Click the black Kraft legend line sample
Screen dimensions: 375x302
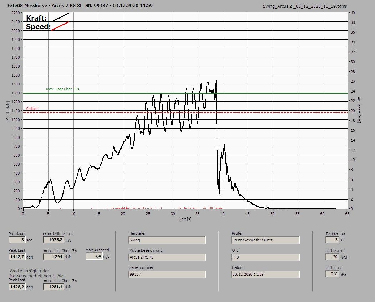[x=60, y=17]
